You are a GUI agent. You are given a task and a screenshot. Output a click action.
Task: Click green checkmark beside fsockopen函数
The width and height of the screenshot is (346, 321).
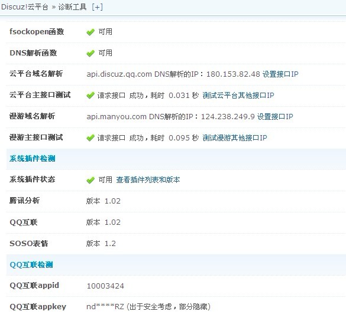tap(90, 32)
